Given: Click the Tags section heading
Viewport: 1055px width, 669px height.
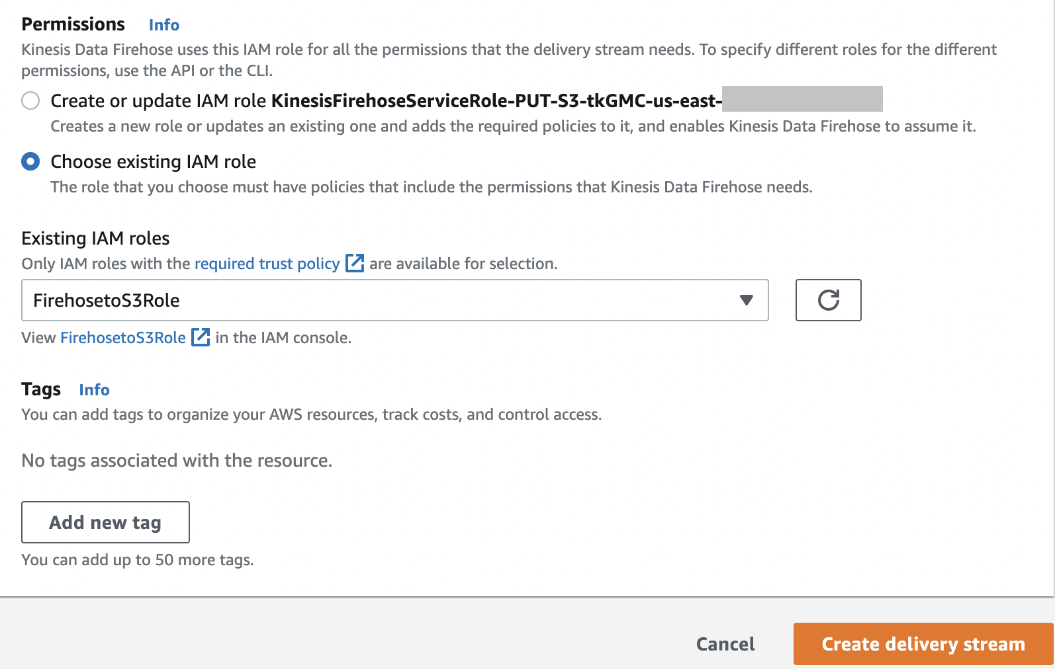Looking at the screenshot, I should point(41,389).
